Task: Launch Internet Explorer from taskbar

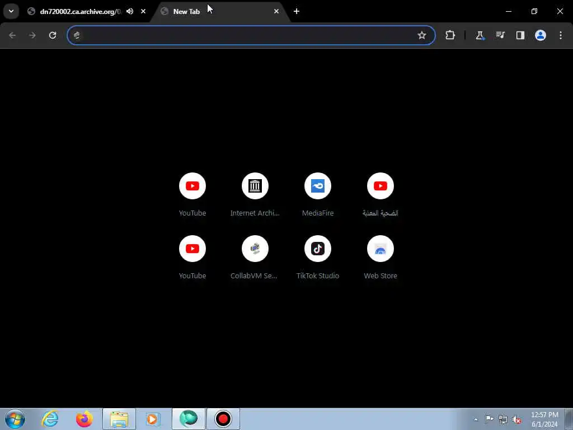Action: click(x=50, y=419)
